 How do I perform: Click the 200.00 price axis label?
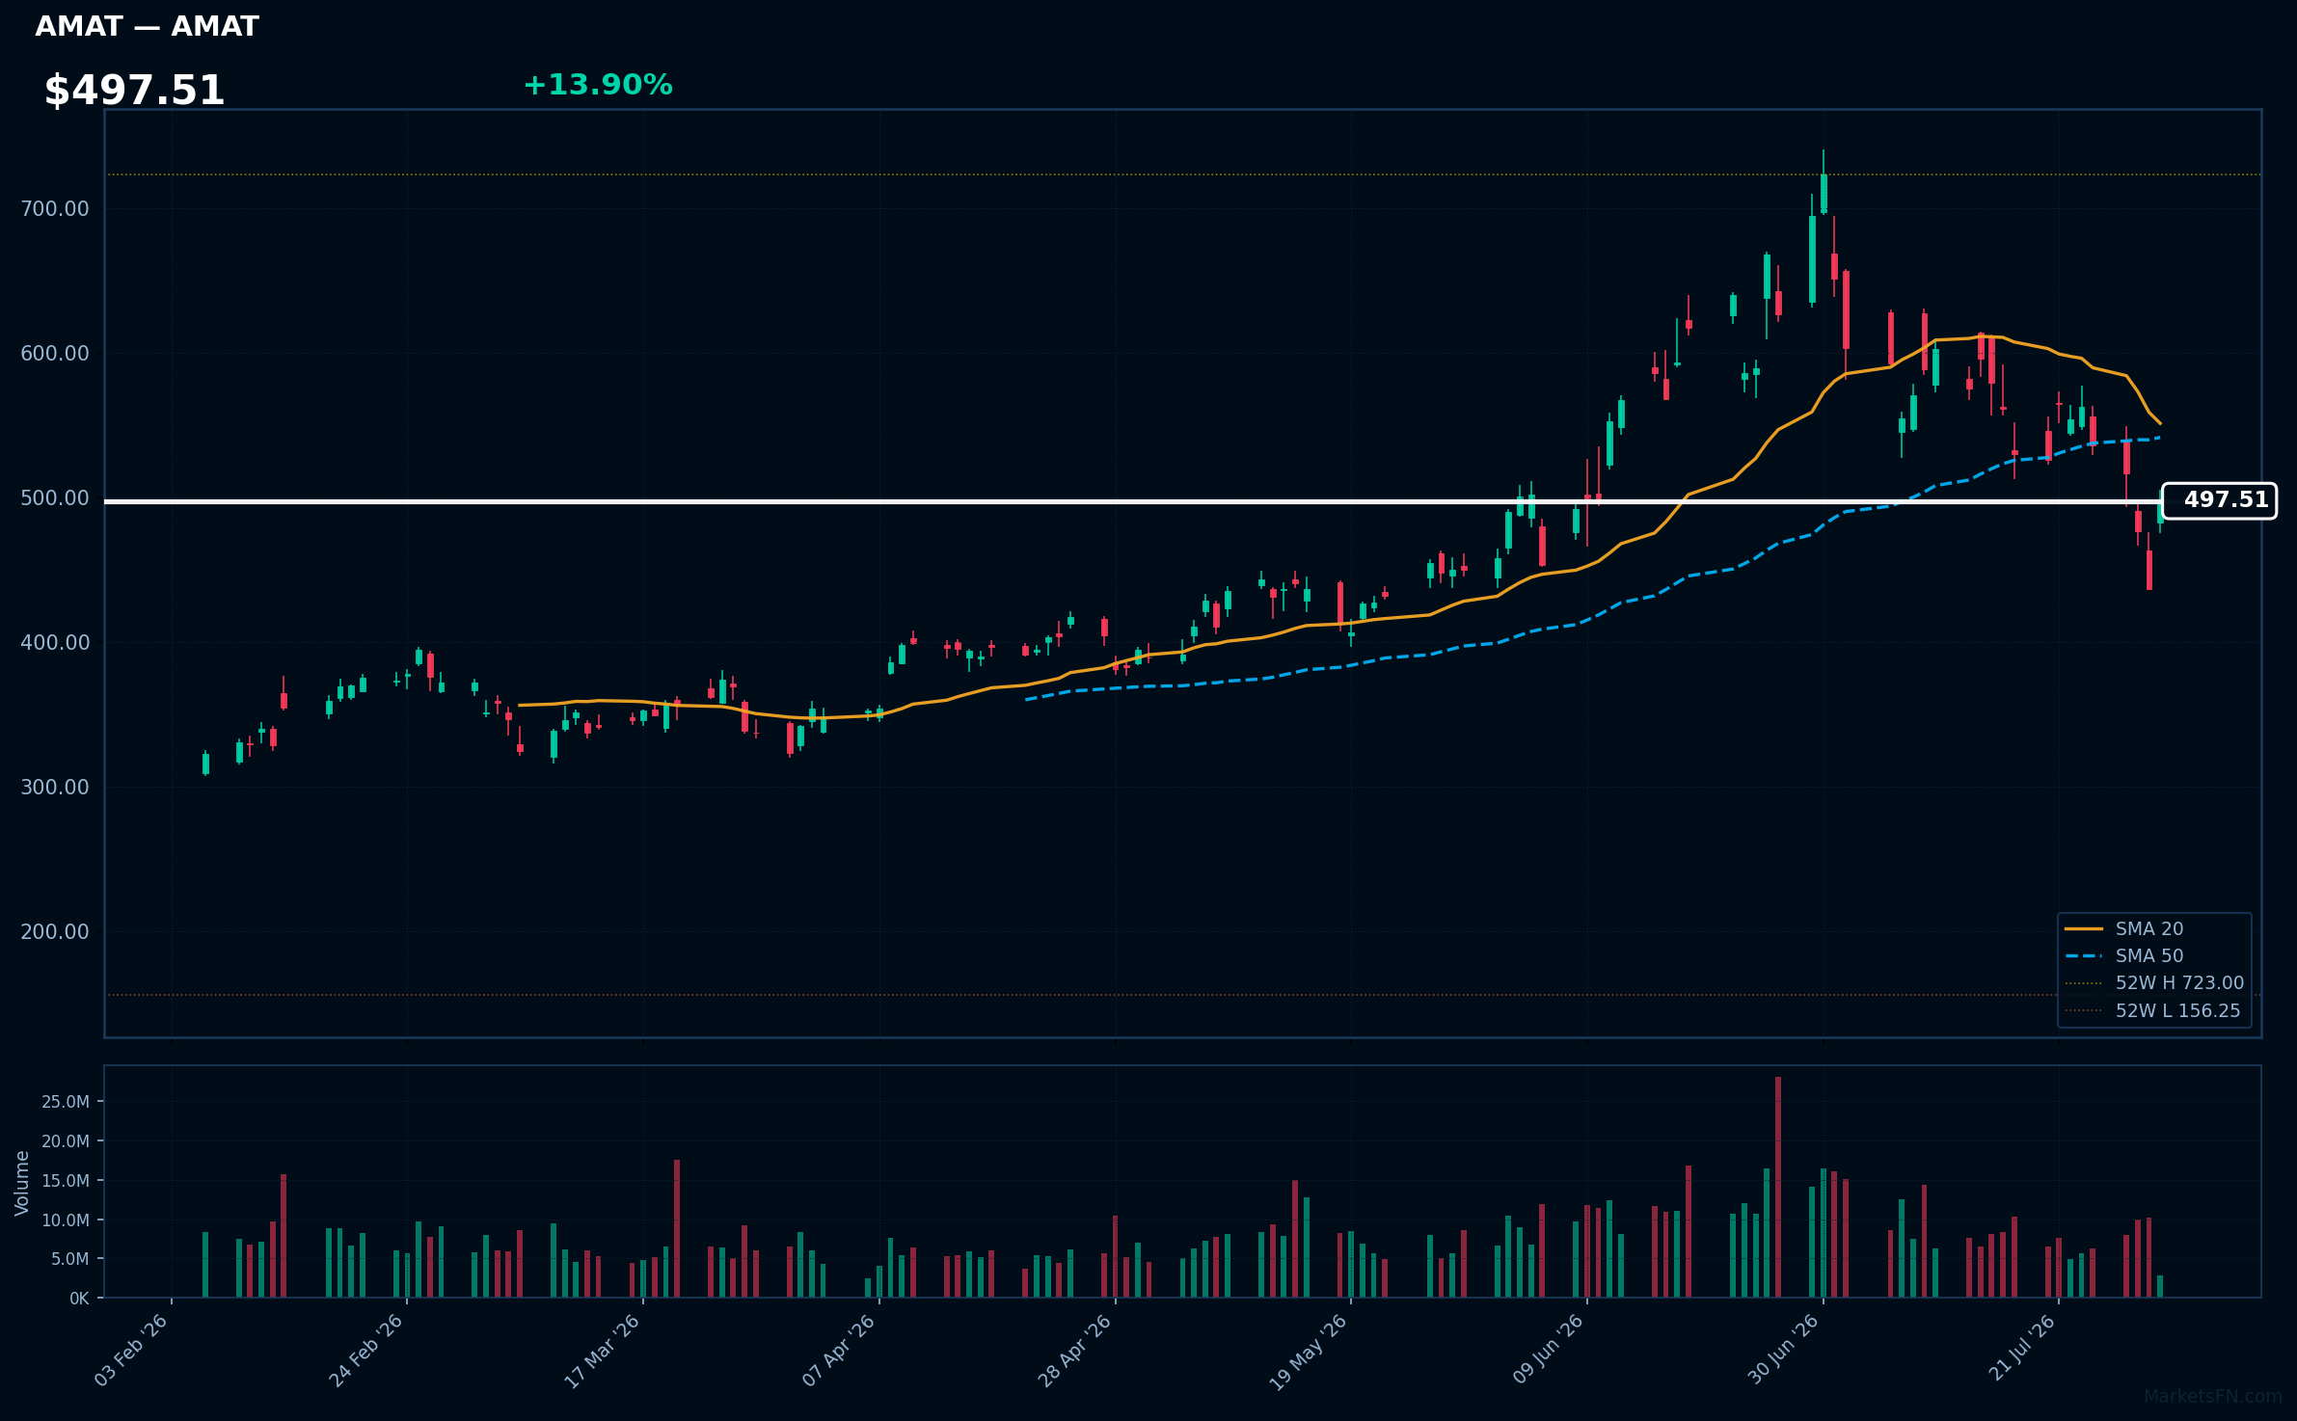click(x=55, y=931)
